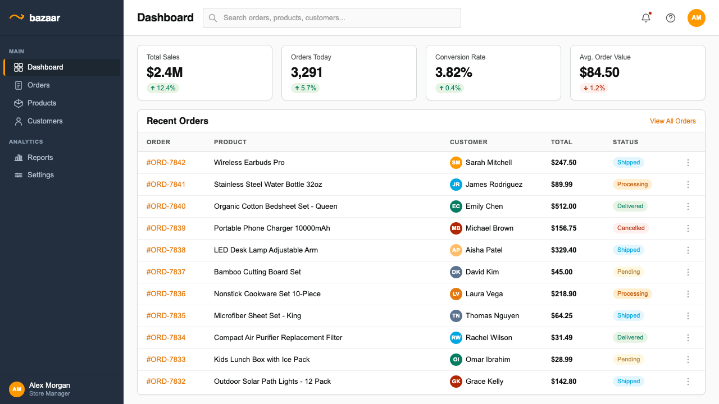Open Customers in the sidebar
The width and height of the screenshot is (719, 404).
pyautogui.click(x=62, y=121)
